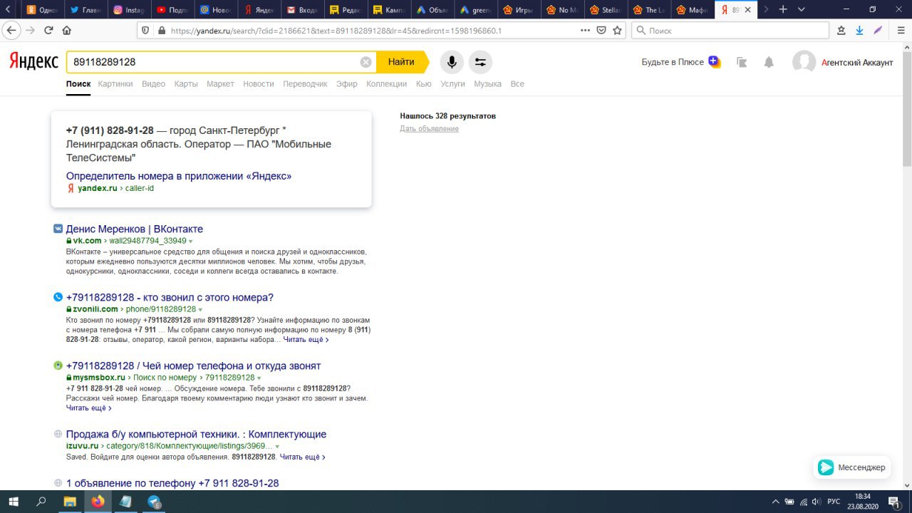The height and width of the screenshot is (513, 912).
Task: Start voice search with microphone
Action: click(x=451, y=62)
